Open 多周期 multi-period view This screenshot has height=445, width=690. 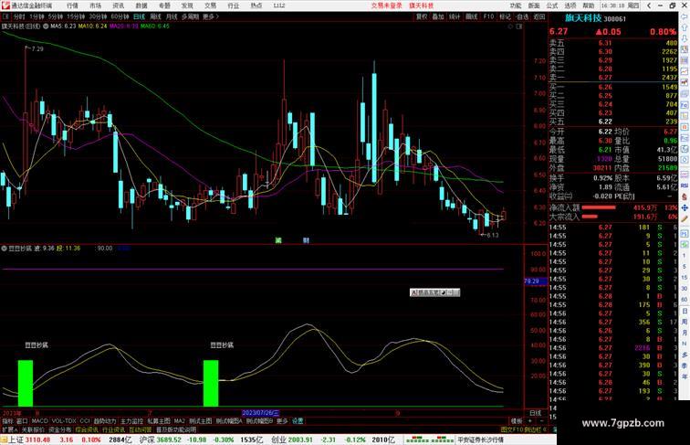[190, 16]
